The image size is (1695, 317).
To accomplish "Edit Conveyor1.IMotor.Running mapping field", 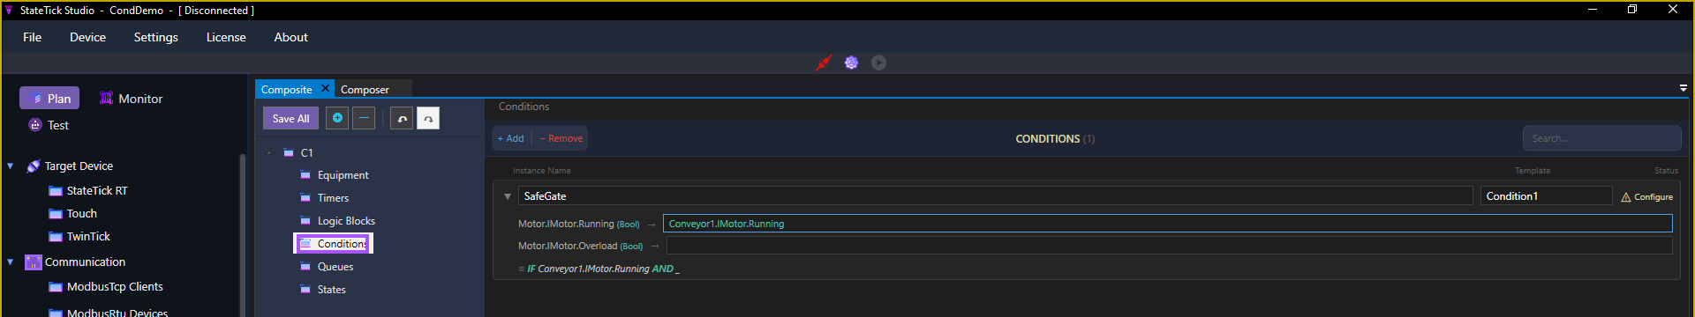I will (1167, 224).
